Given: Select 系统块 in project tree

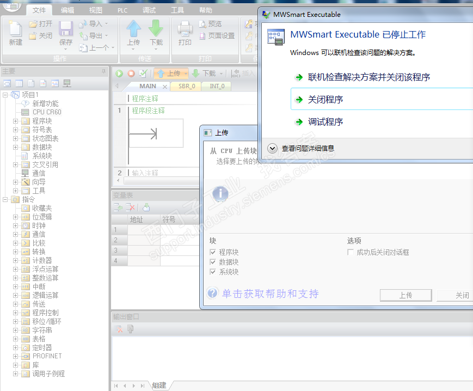Looking at the screenshot, I should [x=42, y=156].
